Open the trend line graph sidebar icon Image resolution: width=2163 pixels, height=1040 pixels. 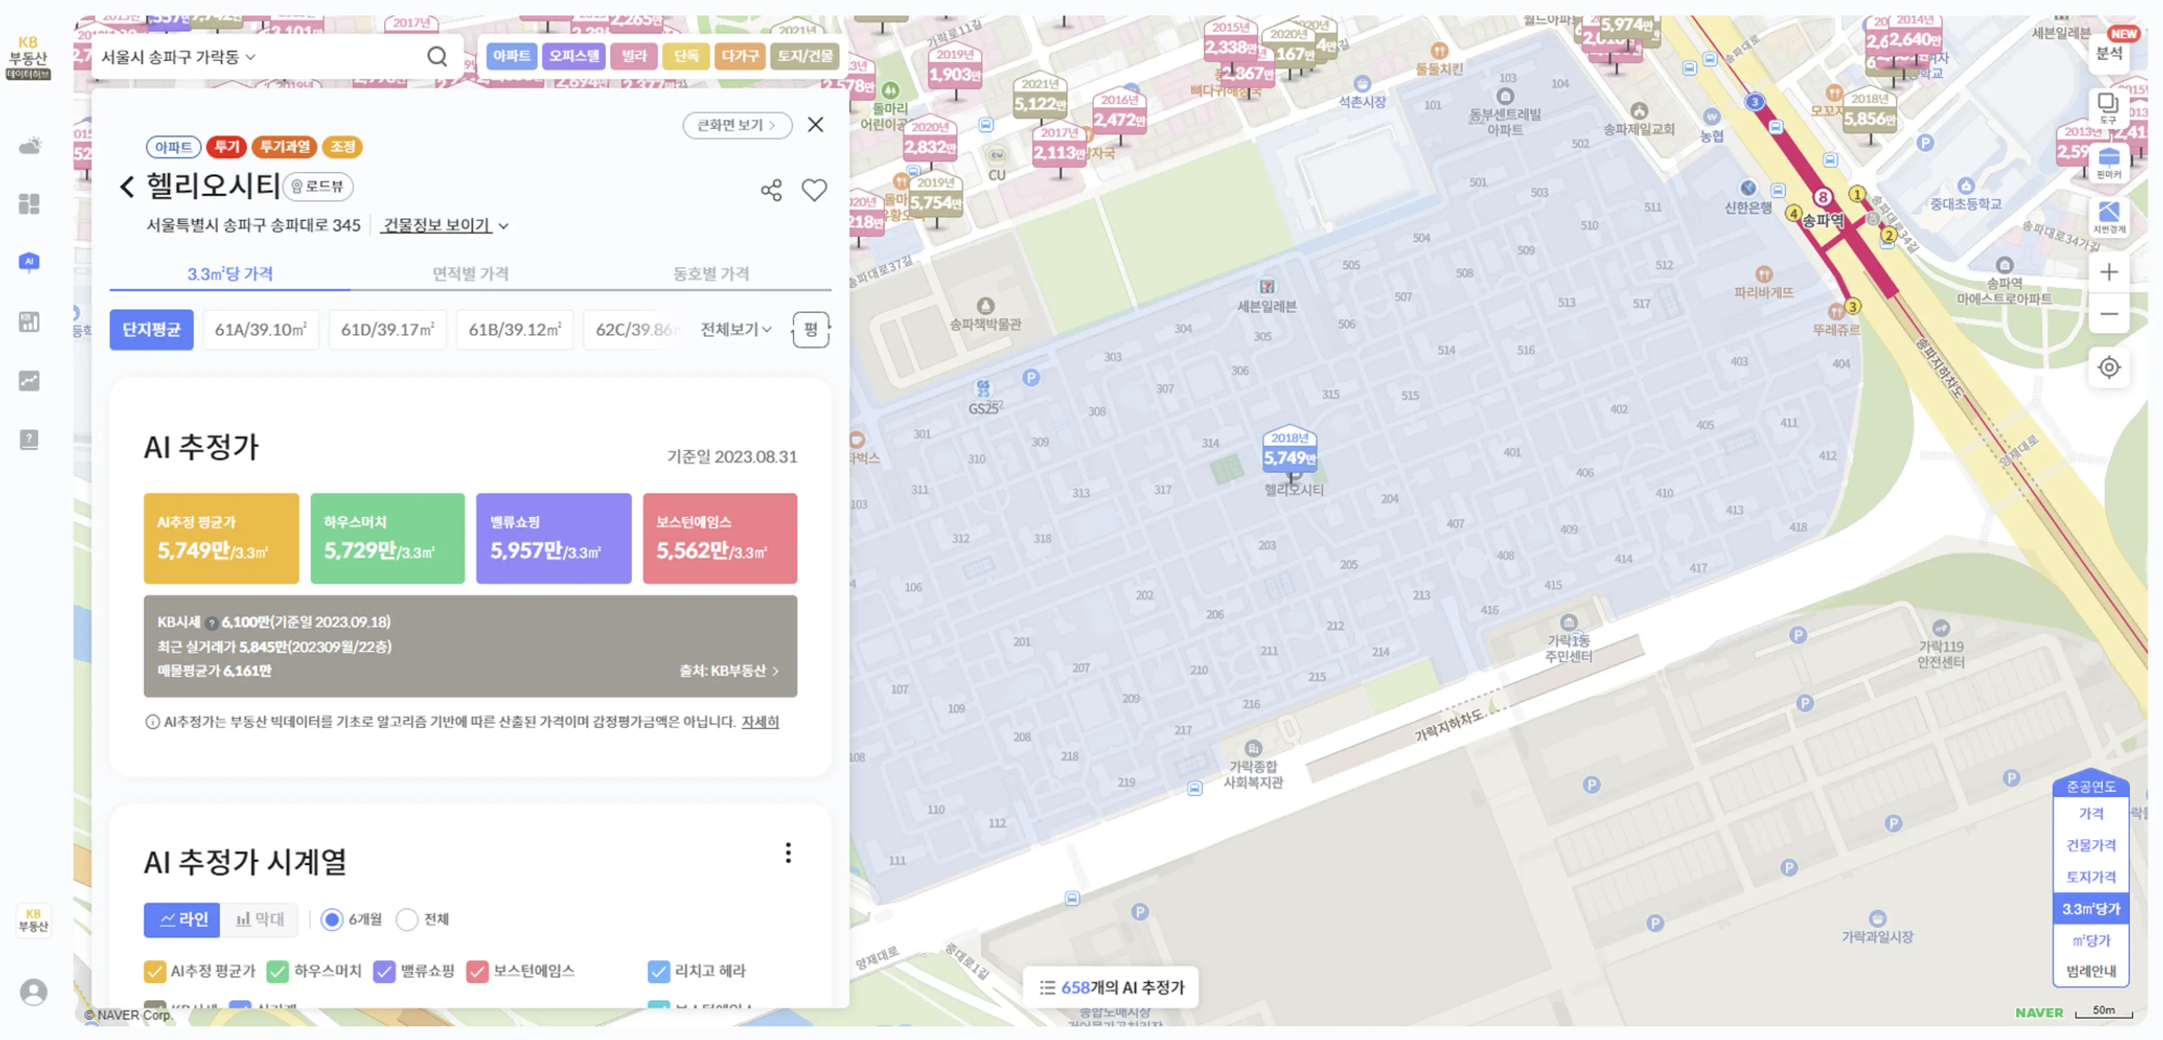[x=29, y=380]
